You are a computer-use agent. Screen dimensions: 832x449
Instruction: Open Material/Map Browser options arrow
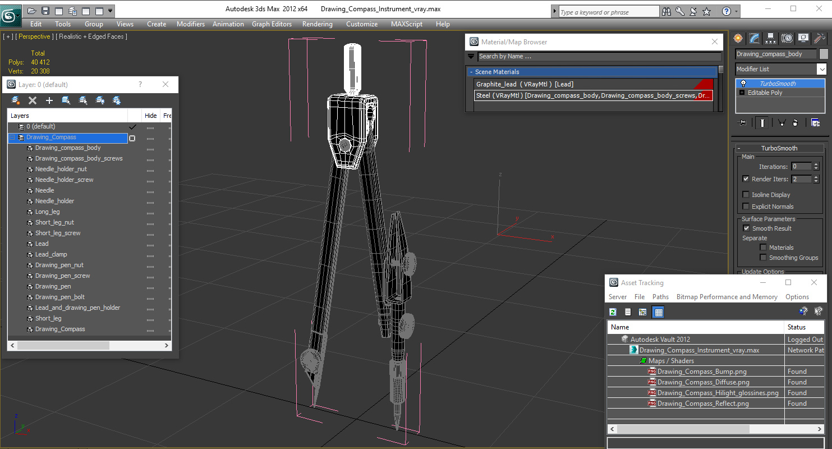click(471, 57)
